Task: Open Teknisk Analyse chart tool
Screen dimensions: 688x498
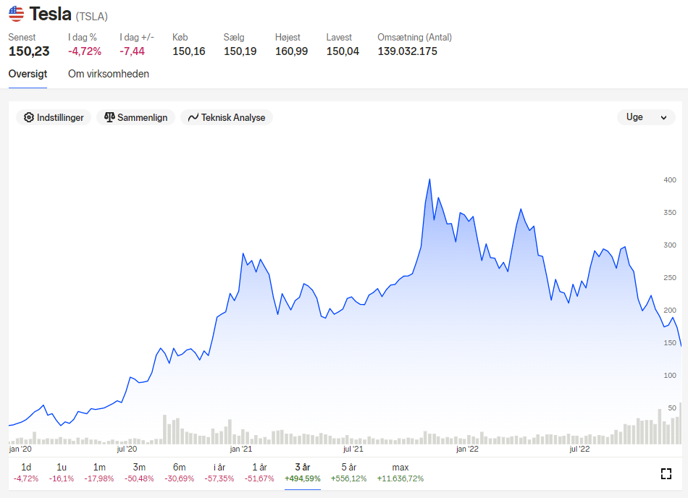Action: [227, 117]
